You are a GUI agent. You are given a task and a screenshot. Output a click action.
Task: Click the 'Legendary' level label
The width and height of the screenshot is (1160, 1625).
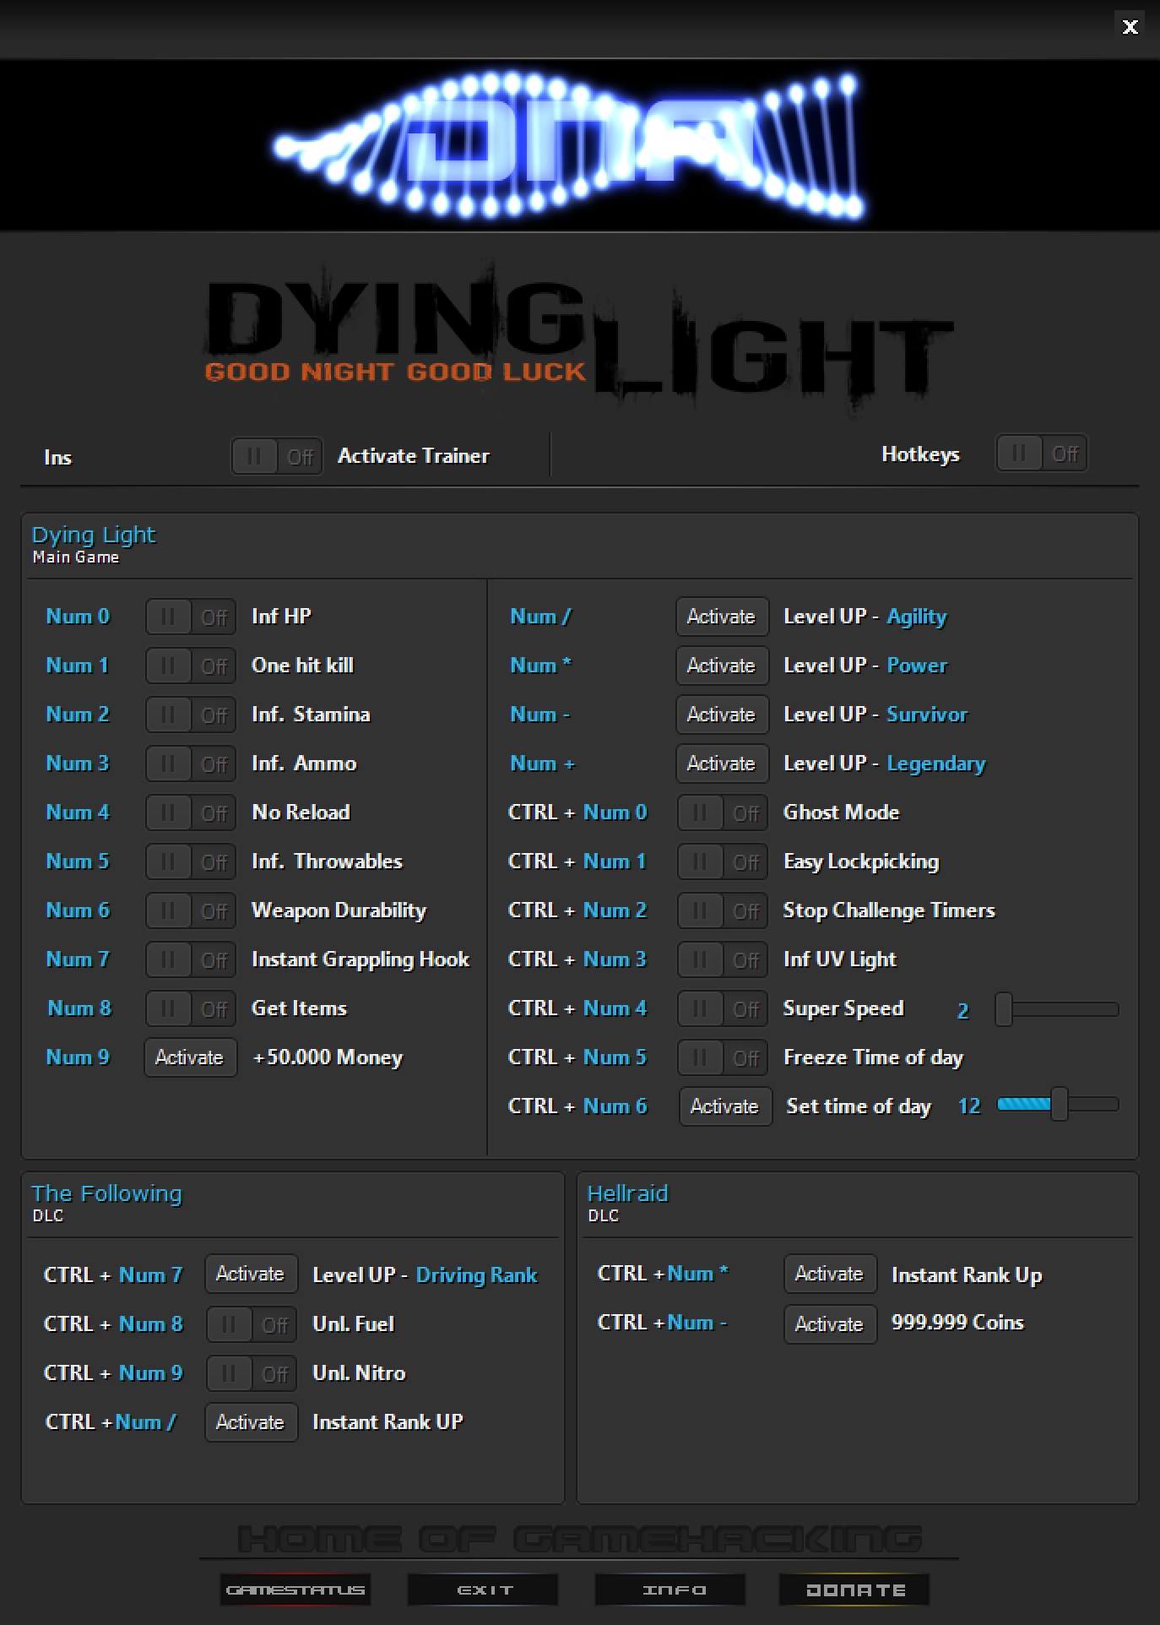coord(936,764)
